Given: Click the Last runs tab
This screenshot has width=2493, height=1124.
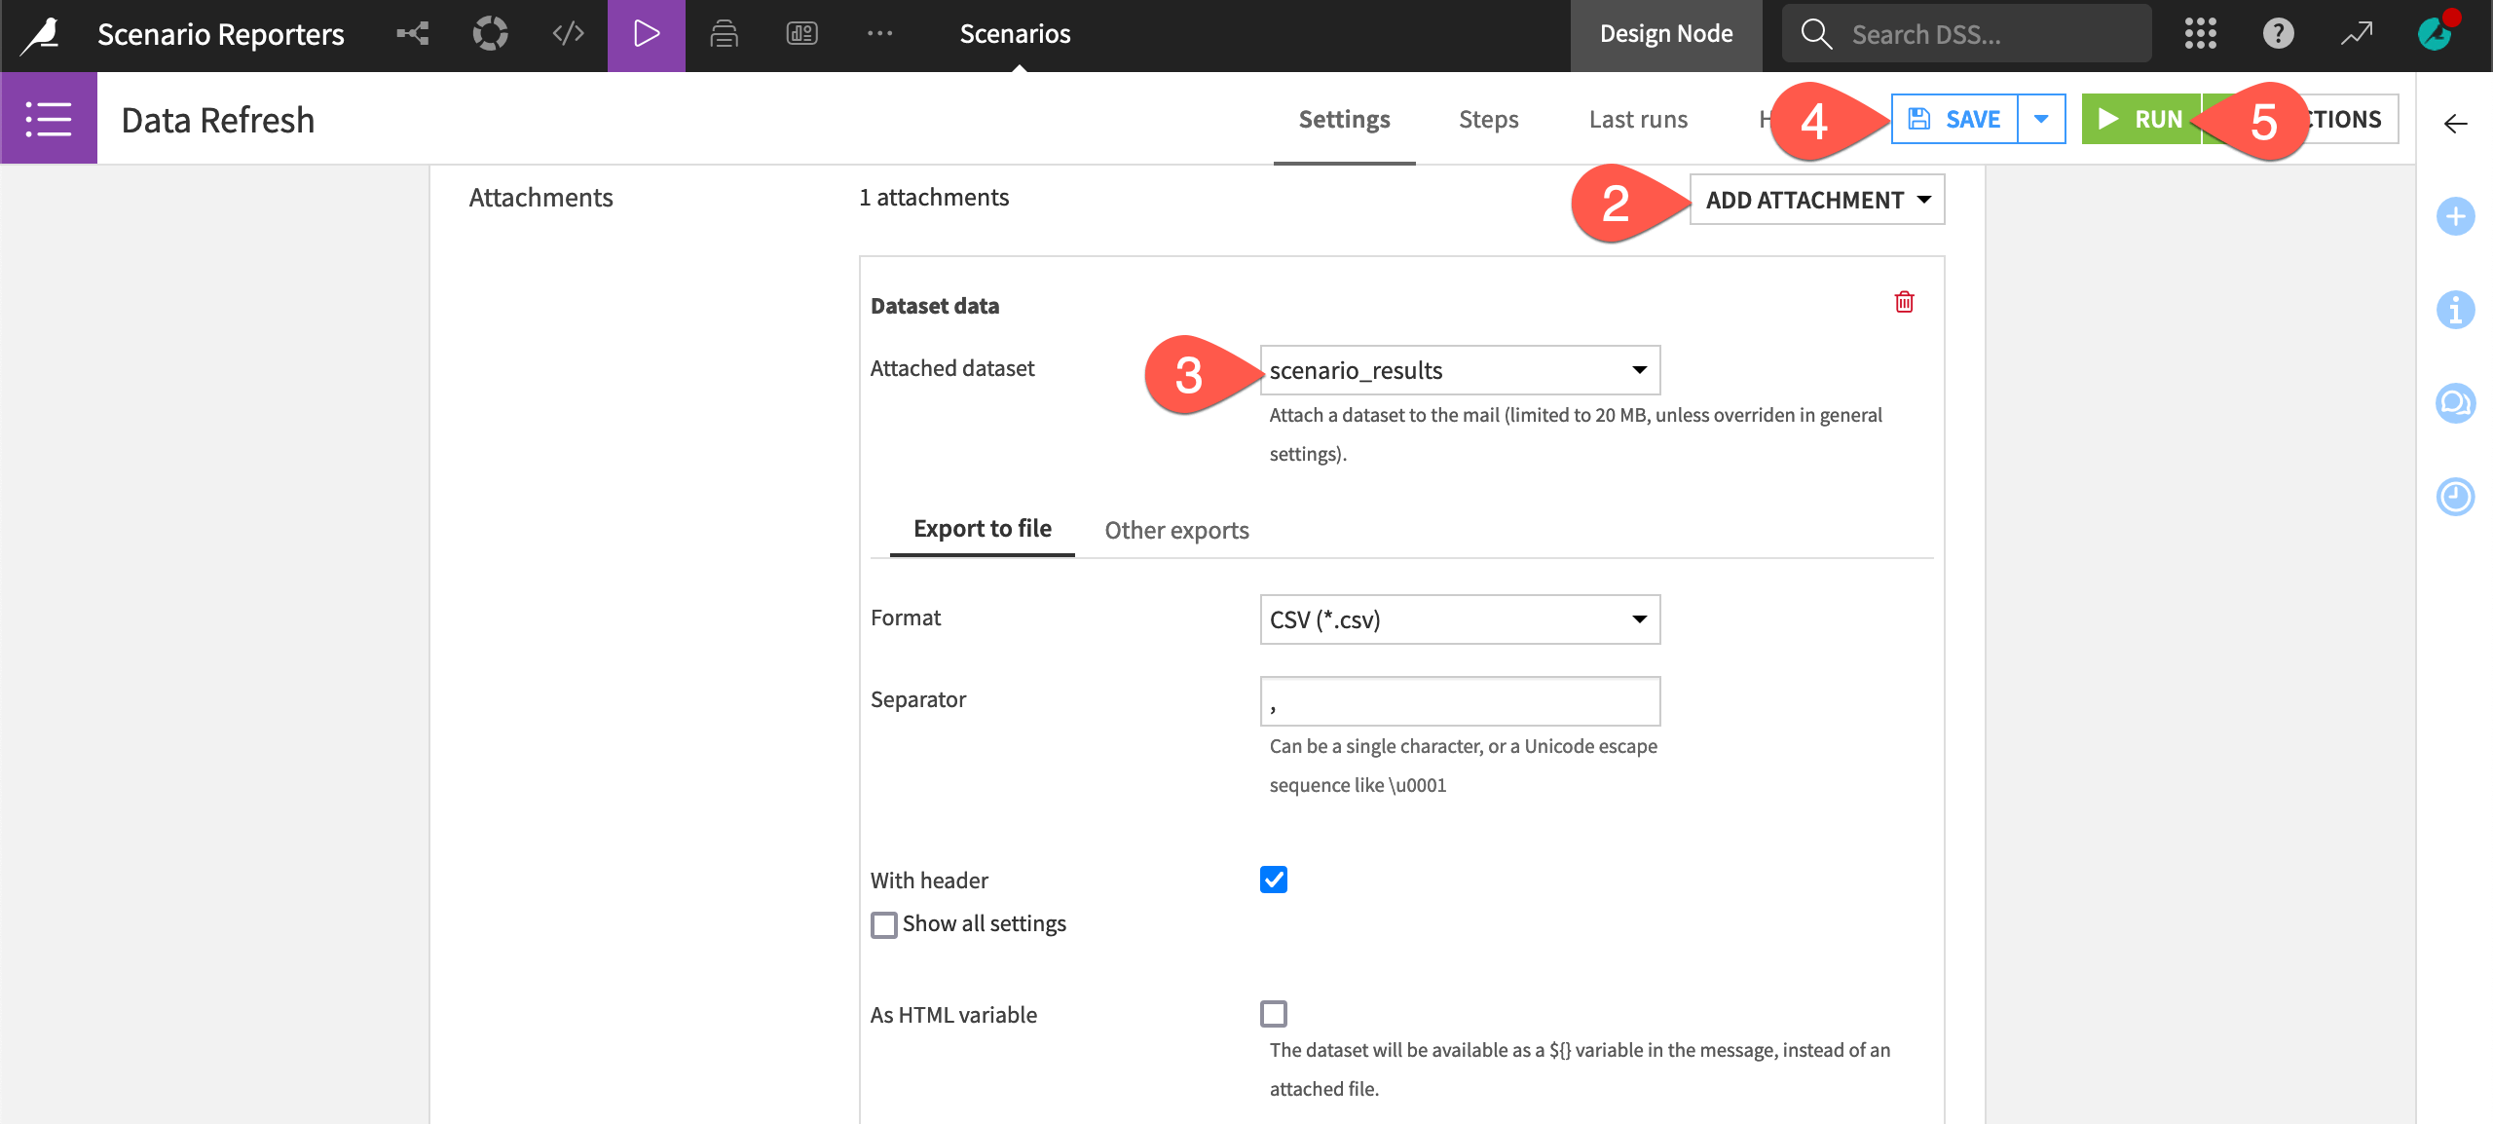Looking at the screenshot, I should [x=1638, y=118].
